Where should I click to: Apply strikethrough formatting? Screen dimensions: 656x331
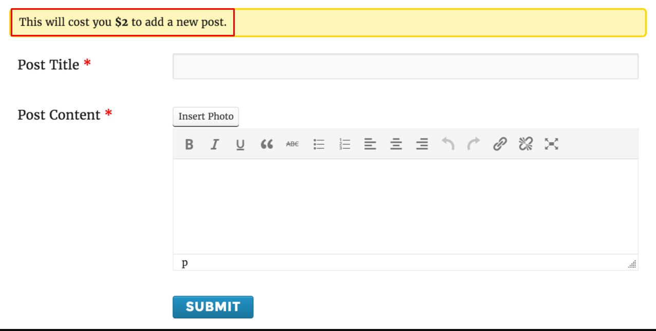click(x=292, y=145)
